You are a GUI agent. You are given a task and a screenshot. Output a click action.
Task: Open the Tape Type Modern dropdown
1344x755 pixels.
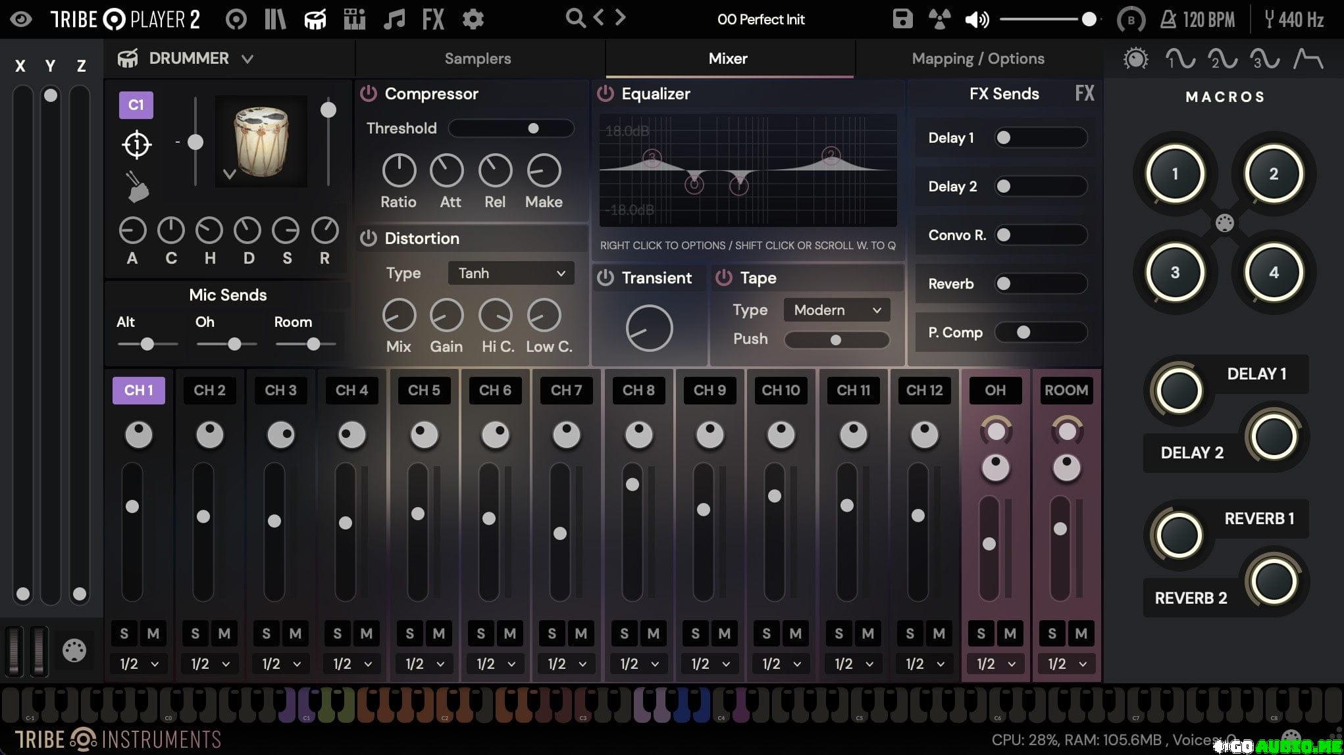point(836,310)
